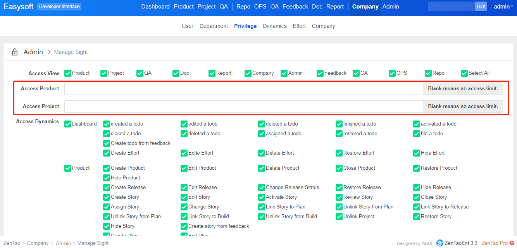Click the lock icon beside Admin heading
Screen dimensions: 517x248
click(x=15, y=52)
